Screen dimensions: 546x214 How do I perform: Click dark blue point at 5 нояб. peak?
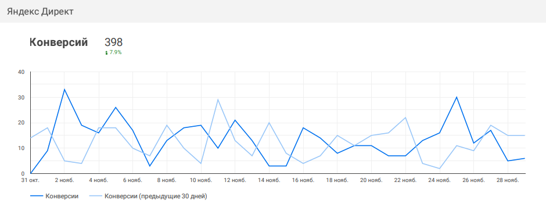116,108
